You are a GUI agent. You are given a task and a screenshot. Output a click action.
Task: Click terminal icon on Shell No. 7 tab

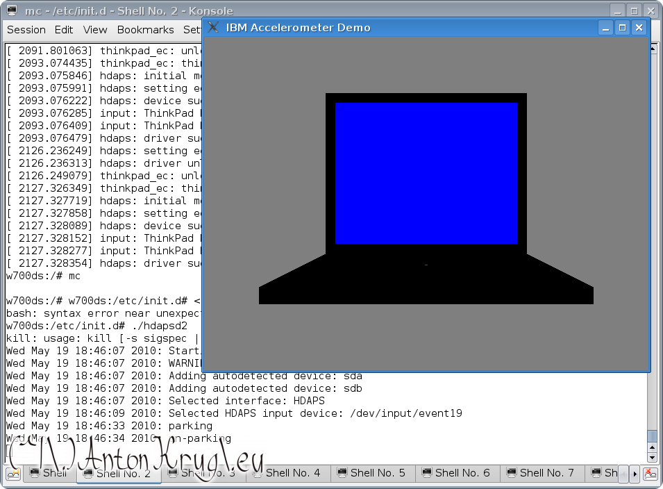pos(511,473)
